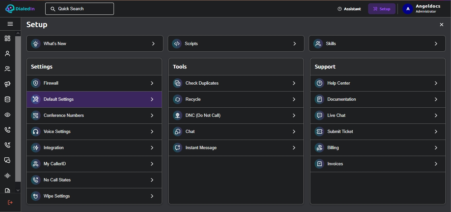Click the Check Duplicates icon
This screenshot has height=212, width=451.
click(178, 83)
